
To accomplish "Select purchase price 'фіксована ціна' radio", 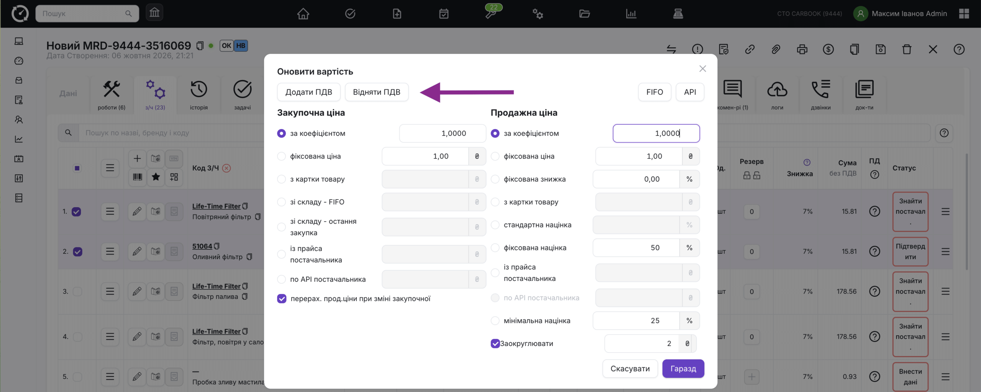I will pyautogui.click(x=281, y=156).
